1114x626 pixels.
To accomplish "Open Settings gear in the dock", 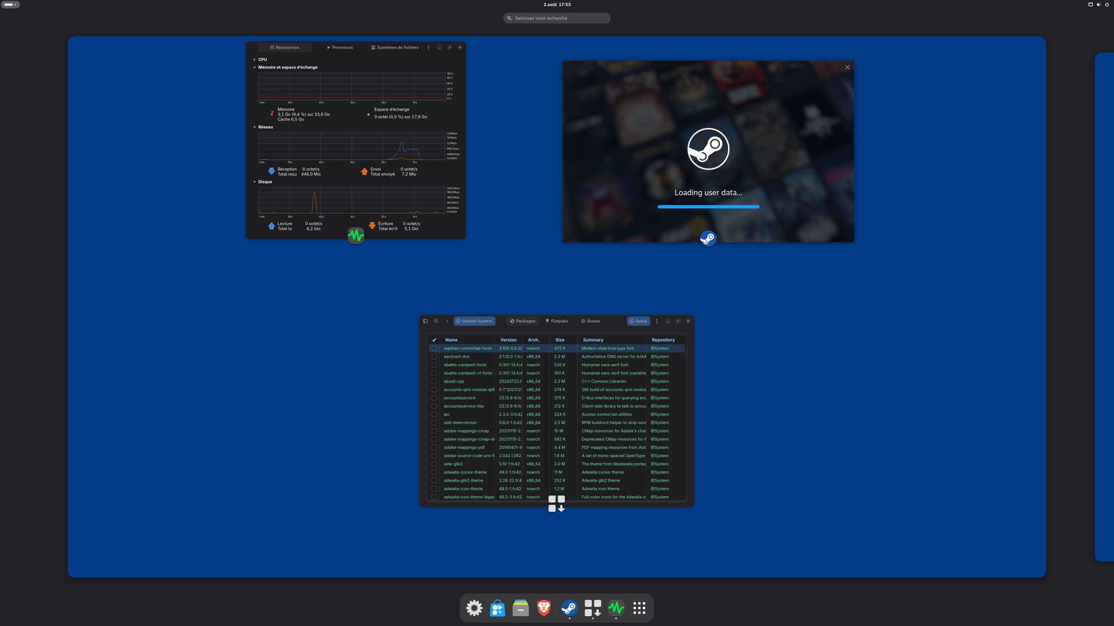I will pyautogui.click(x=474, y=608).
